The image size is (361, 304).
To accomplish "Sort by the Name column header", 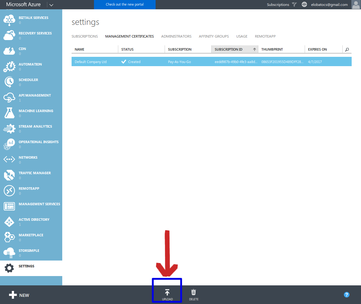I will coord(95,49).
